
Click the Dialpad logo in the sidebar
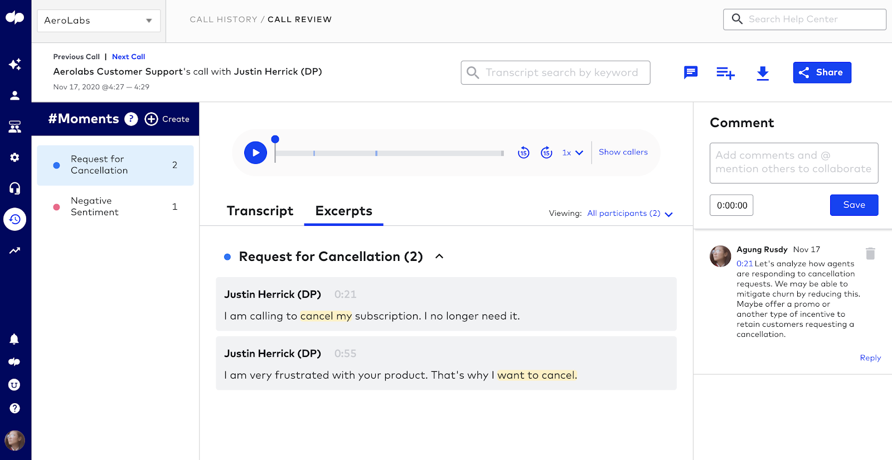(15, 18)
